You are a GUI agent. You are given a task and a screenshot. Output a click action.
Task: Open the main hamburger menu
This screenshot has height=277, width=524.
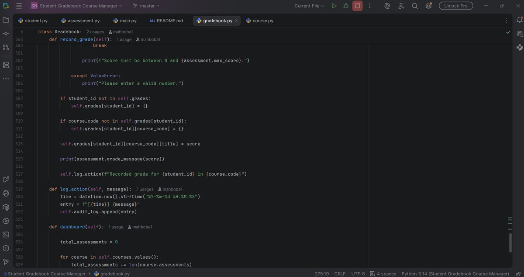pos(19,6)
